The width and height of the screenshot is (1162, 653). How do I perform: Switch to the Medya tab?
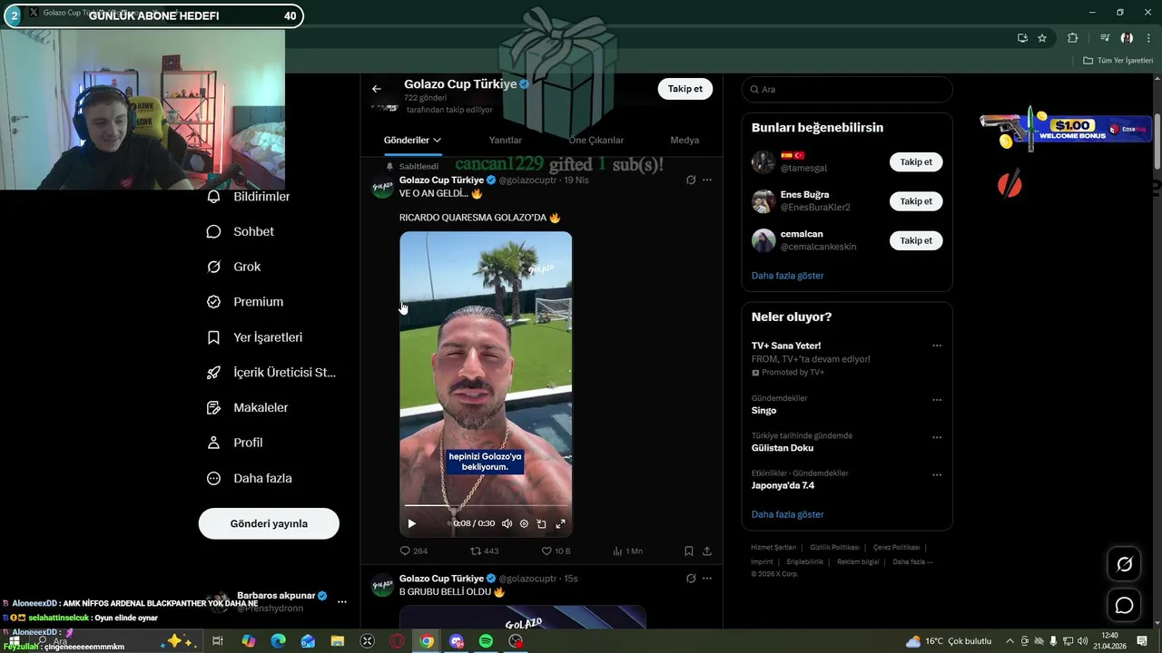(x=684, y=140)
